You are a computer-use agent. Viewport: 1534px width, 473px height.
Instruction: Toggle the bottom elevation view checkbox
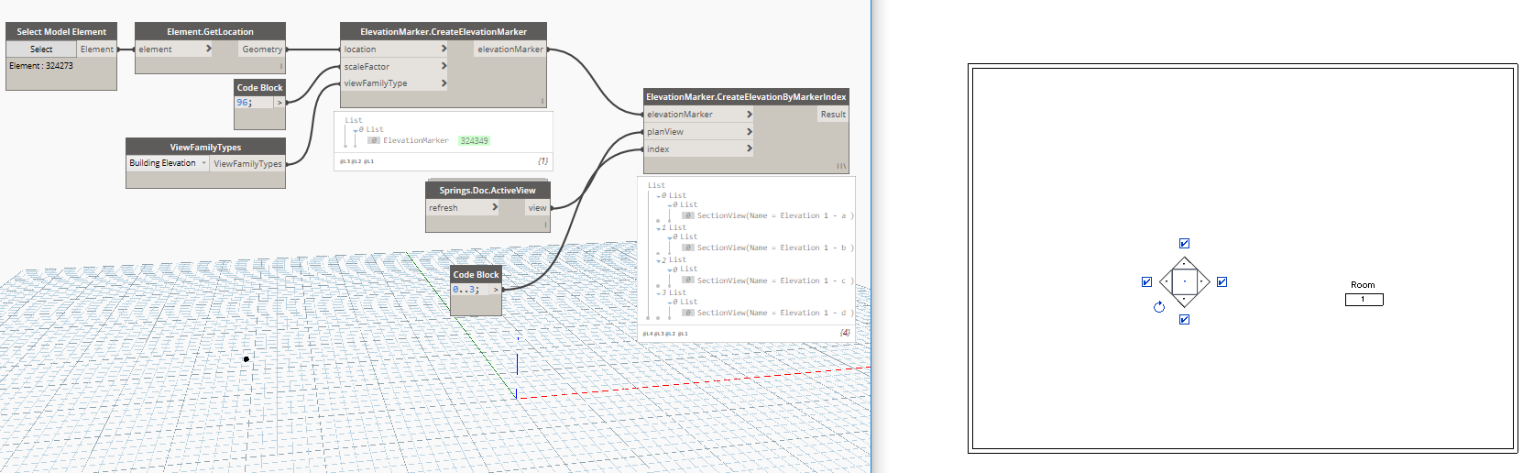pyautogui.click(x=1184, y=320)
